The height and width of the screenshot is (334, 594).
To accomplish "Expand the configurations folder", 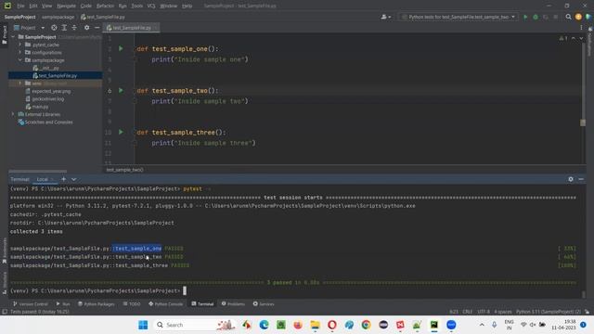I will [x=20, y=52].
